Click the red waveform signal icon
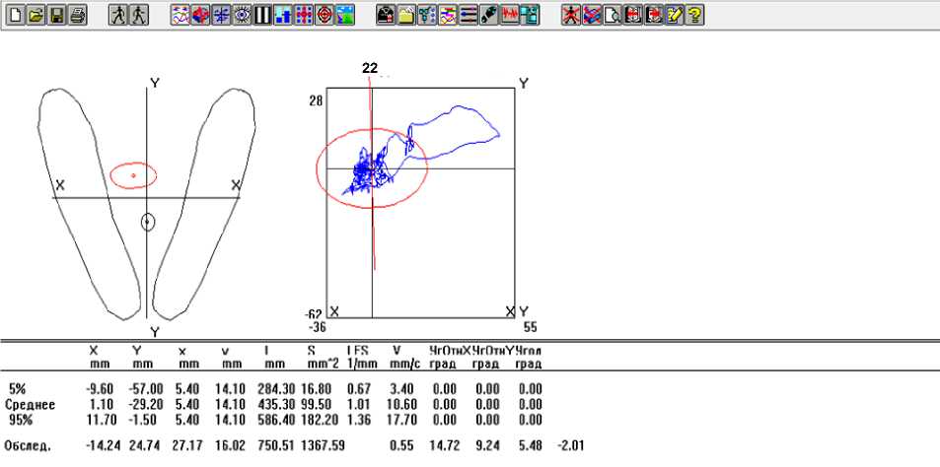This screenshot has height=467, width=940. pos(510,15)
